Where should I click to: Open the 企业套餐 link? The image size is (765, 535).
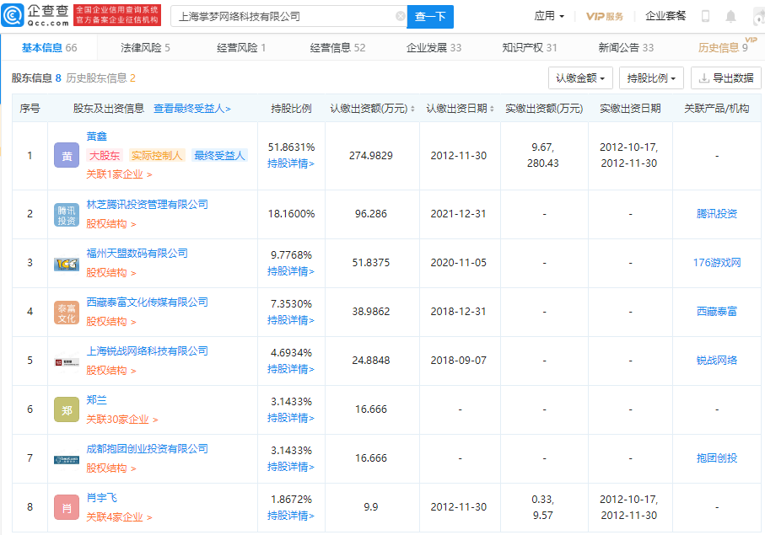(665, 16)
